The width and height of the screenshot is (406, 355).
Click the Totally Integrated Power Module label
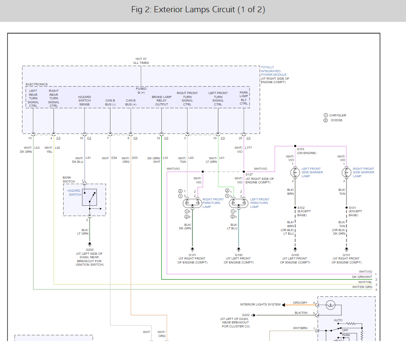tap(274, 74)
